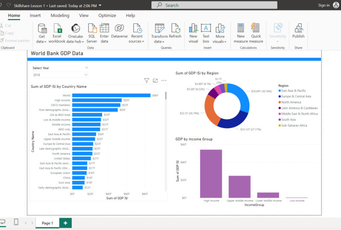Open the Dataverse connector
Viewport: 341px width, 230px height.
(x=119, y=31)
